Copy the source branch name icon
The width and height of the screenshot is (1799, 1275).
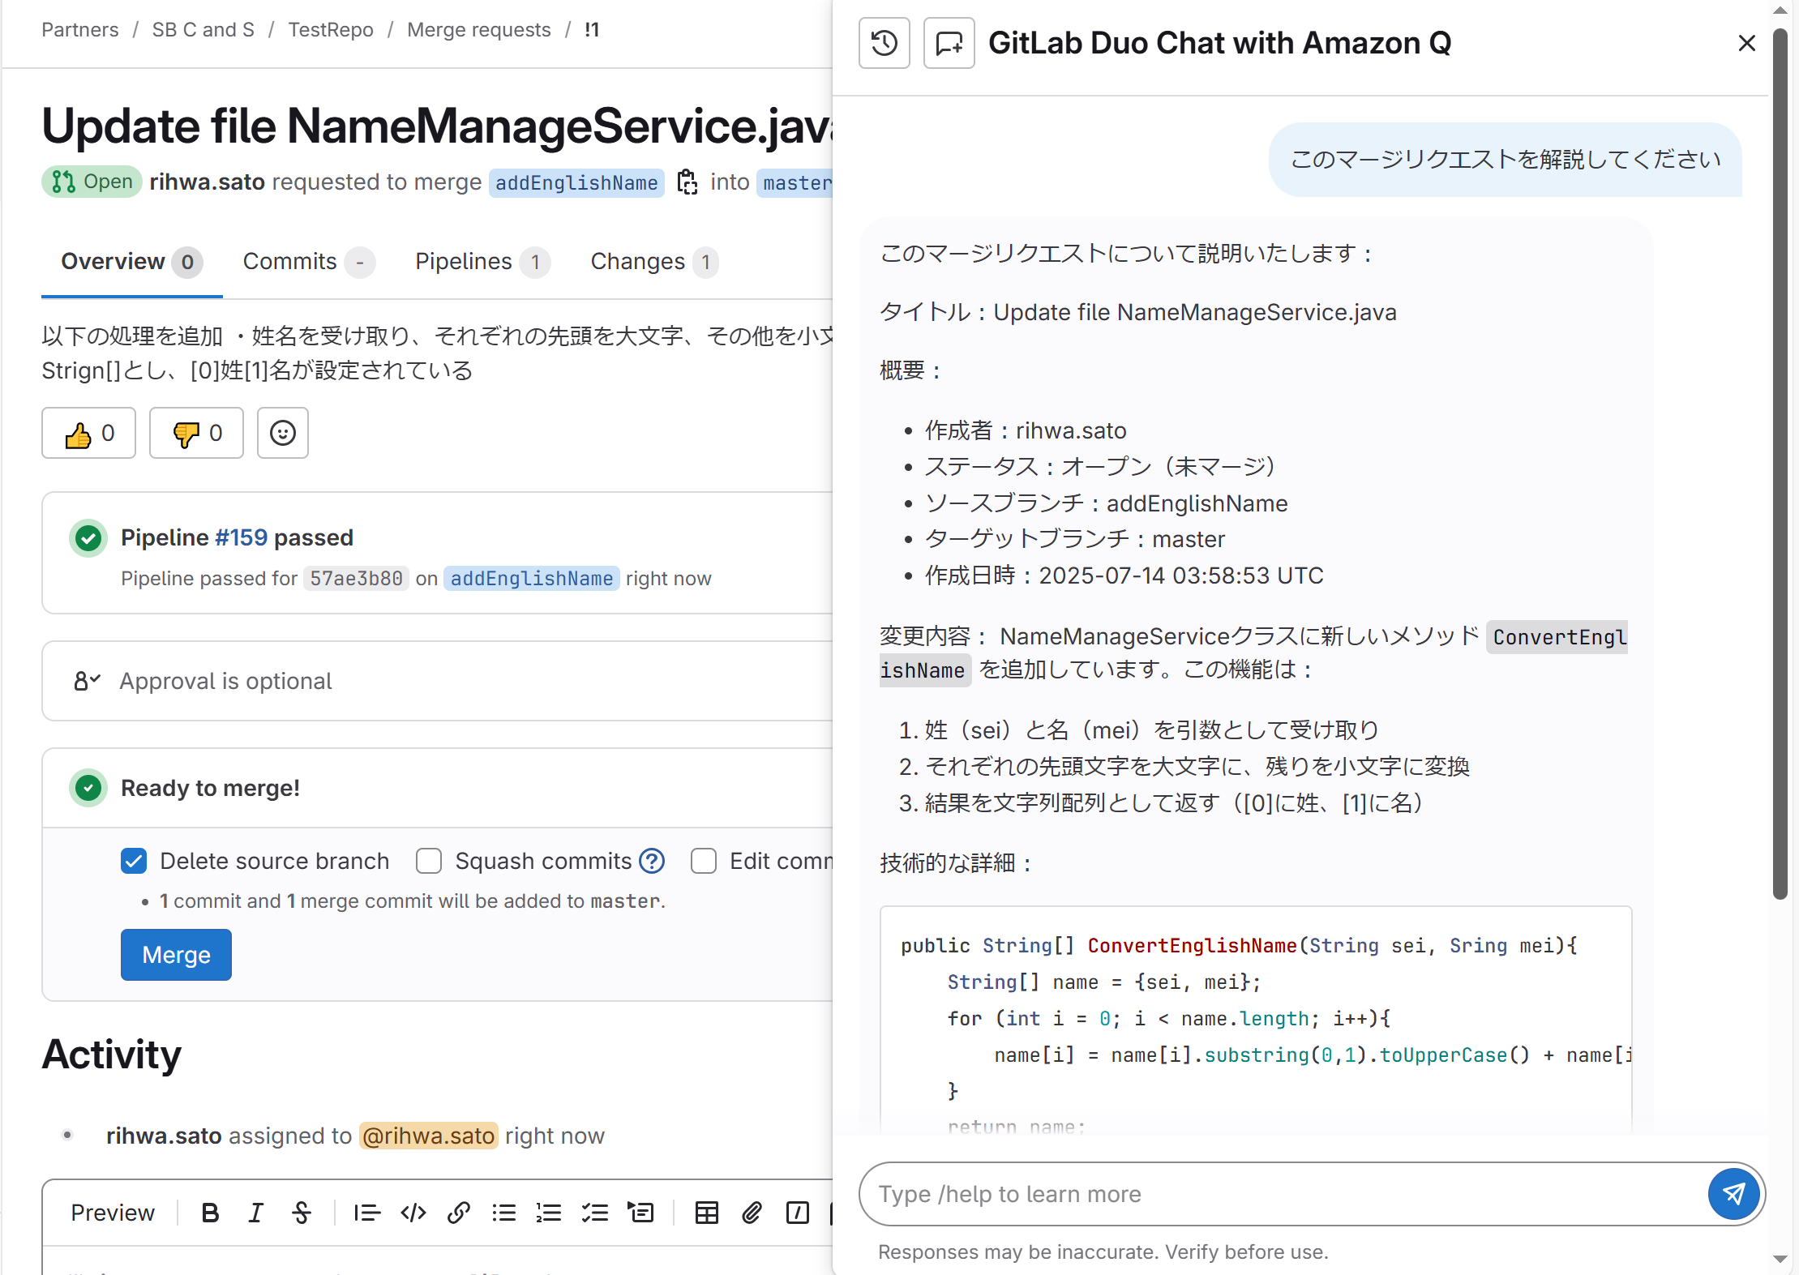coord(687,182)
